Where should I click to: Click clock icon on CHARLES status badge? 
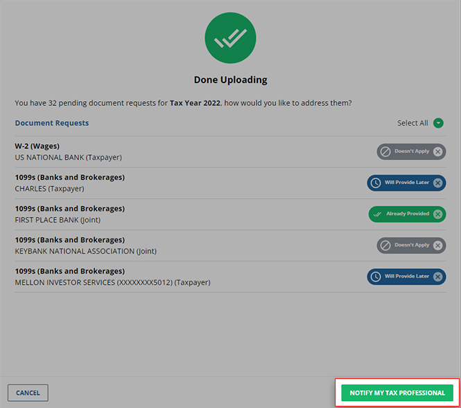pos(376,183)
